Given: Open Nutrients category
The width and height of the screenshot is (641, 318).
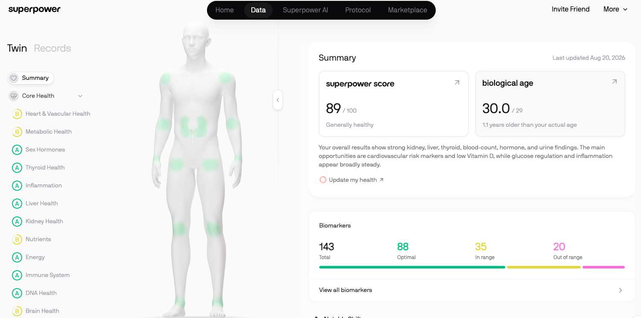Looking at the screenshot, I should pyautogui.click(x=38, y=239).
